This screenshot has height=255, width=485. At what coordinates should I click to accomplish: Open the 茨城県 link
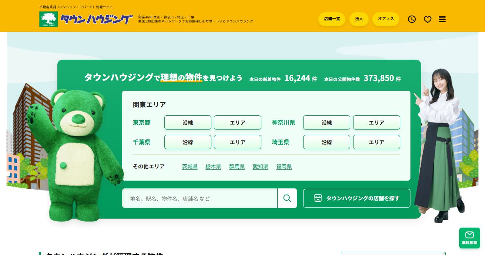point(190,167)
